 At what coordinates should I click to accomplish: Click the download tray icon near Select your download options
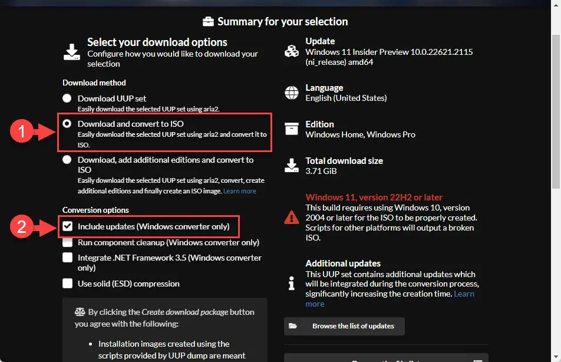click(71, 52)
